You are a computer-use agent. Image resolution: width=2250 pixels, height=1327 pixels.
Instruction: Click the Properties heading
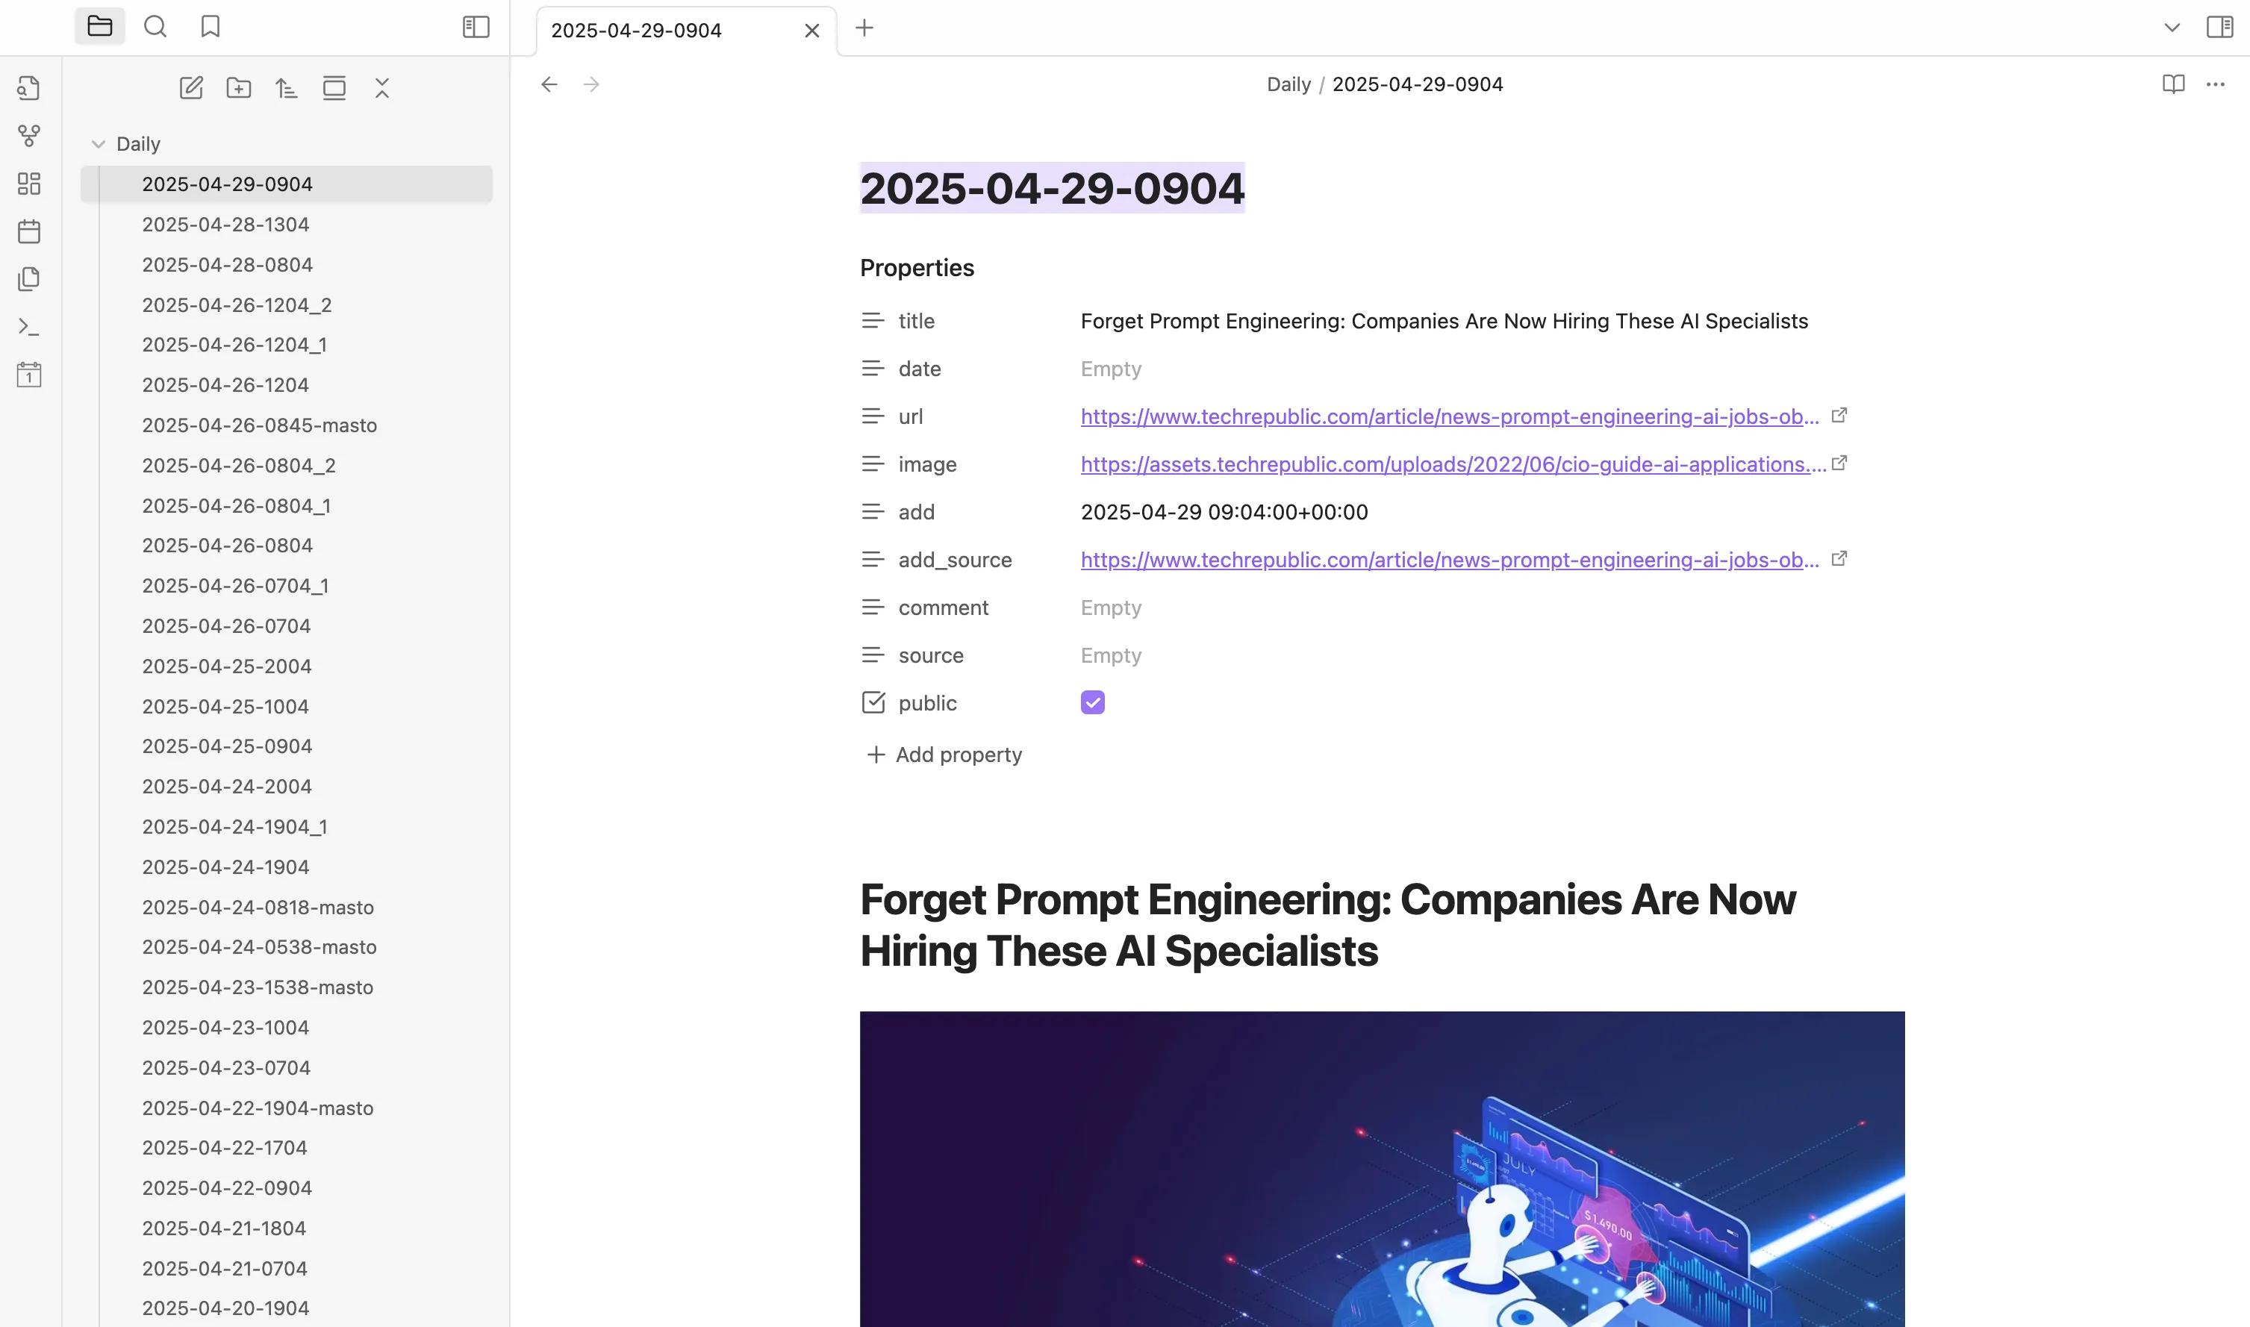(917, 268)
